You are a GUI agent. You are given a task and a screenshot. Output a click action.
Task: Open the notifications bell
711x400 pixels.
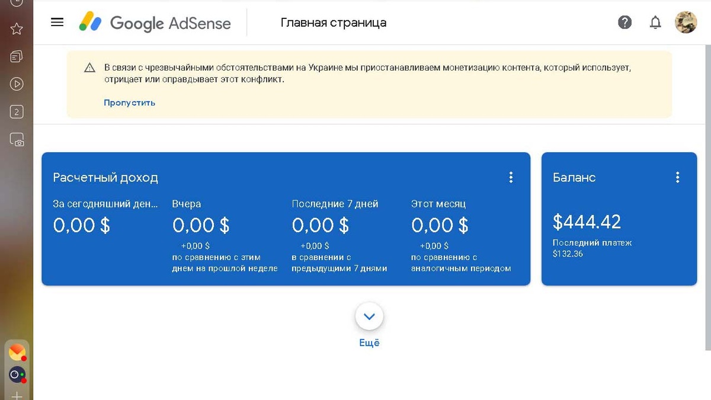point(655,22)
